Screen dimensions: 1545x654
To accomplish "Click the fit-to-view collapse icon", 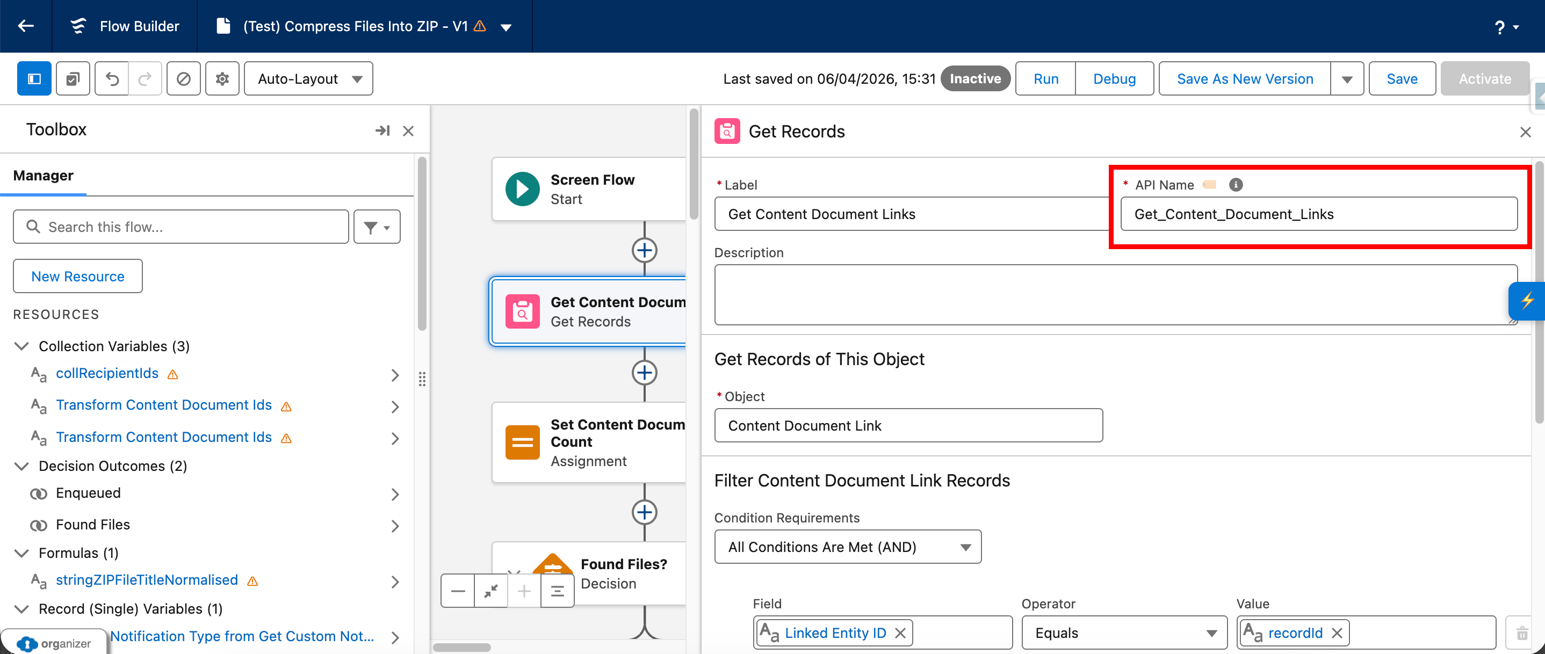I will click(x=490, y=591).
